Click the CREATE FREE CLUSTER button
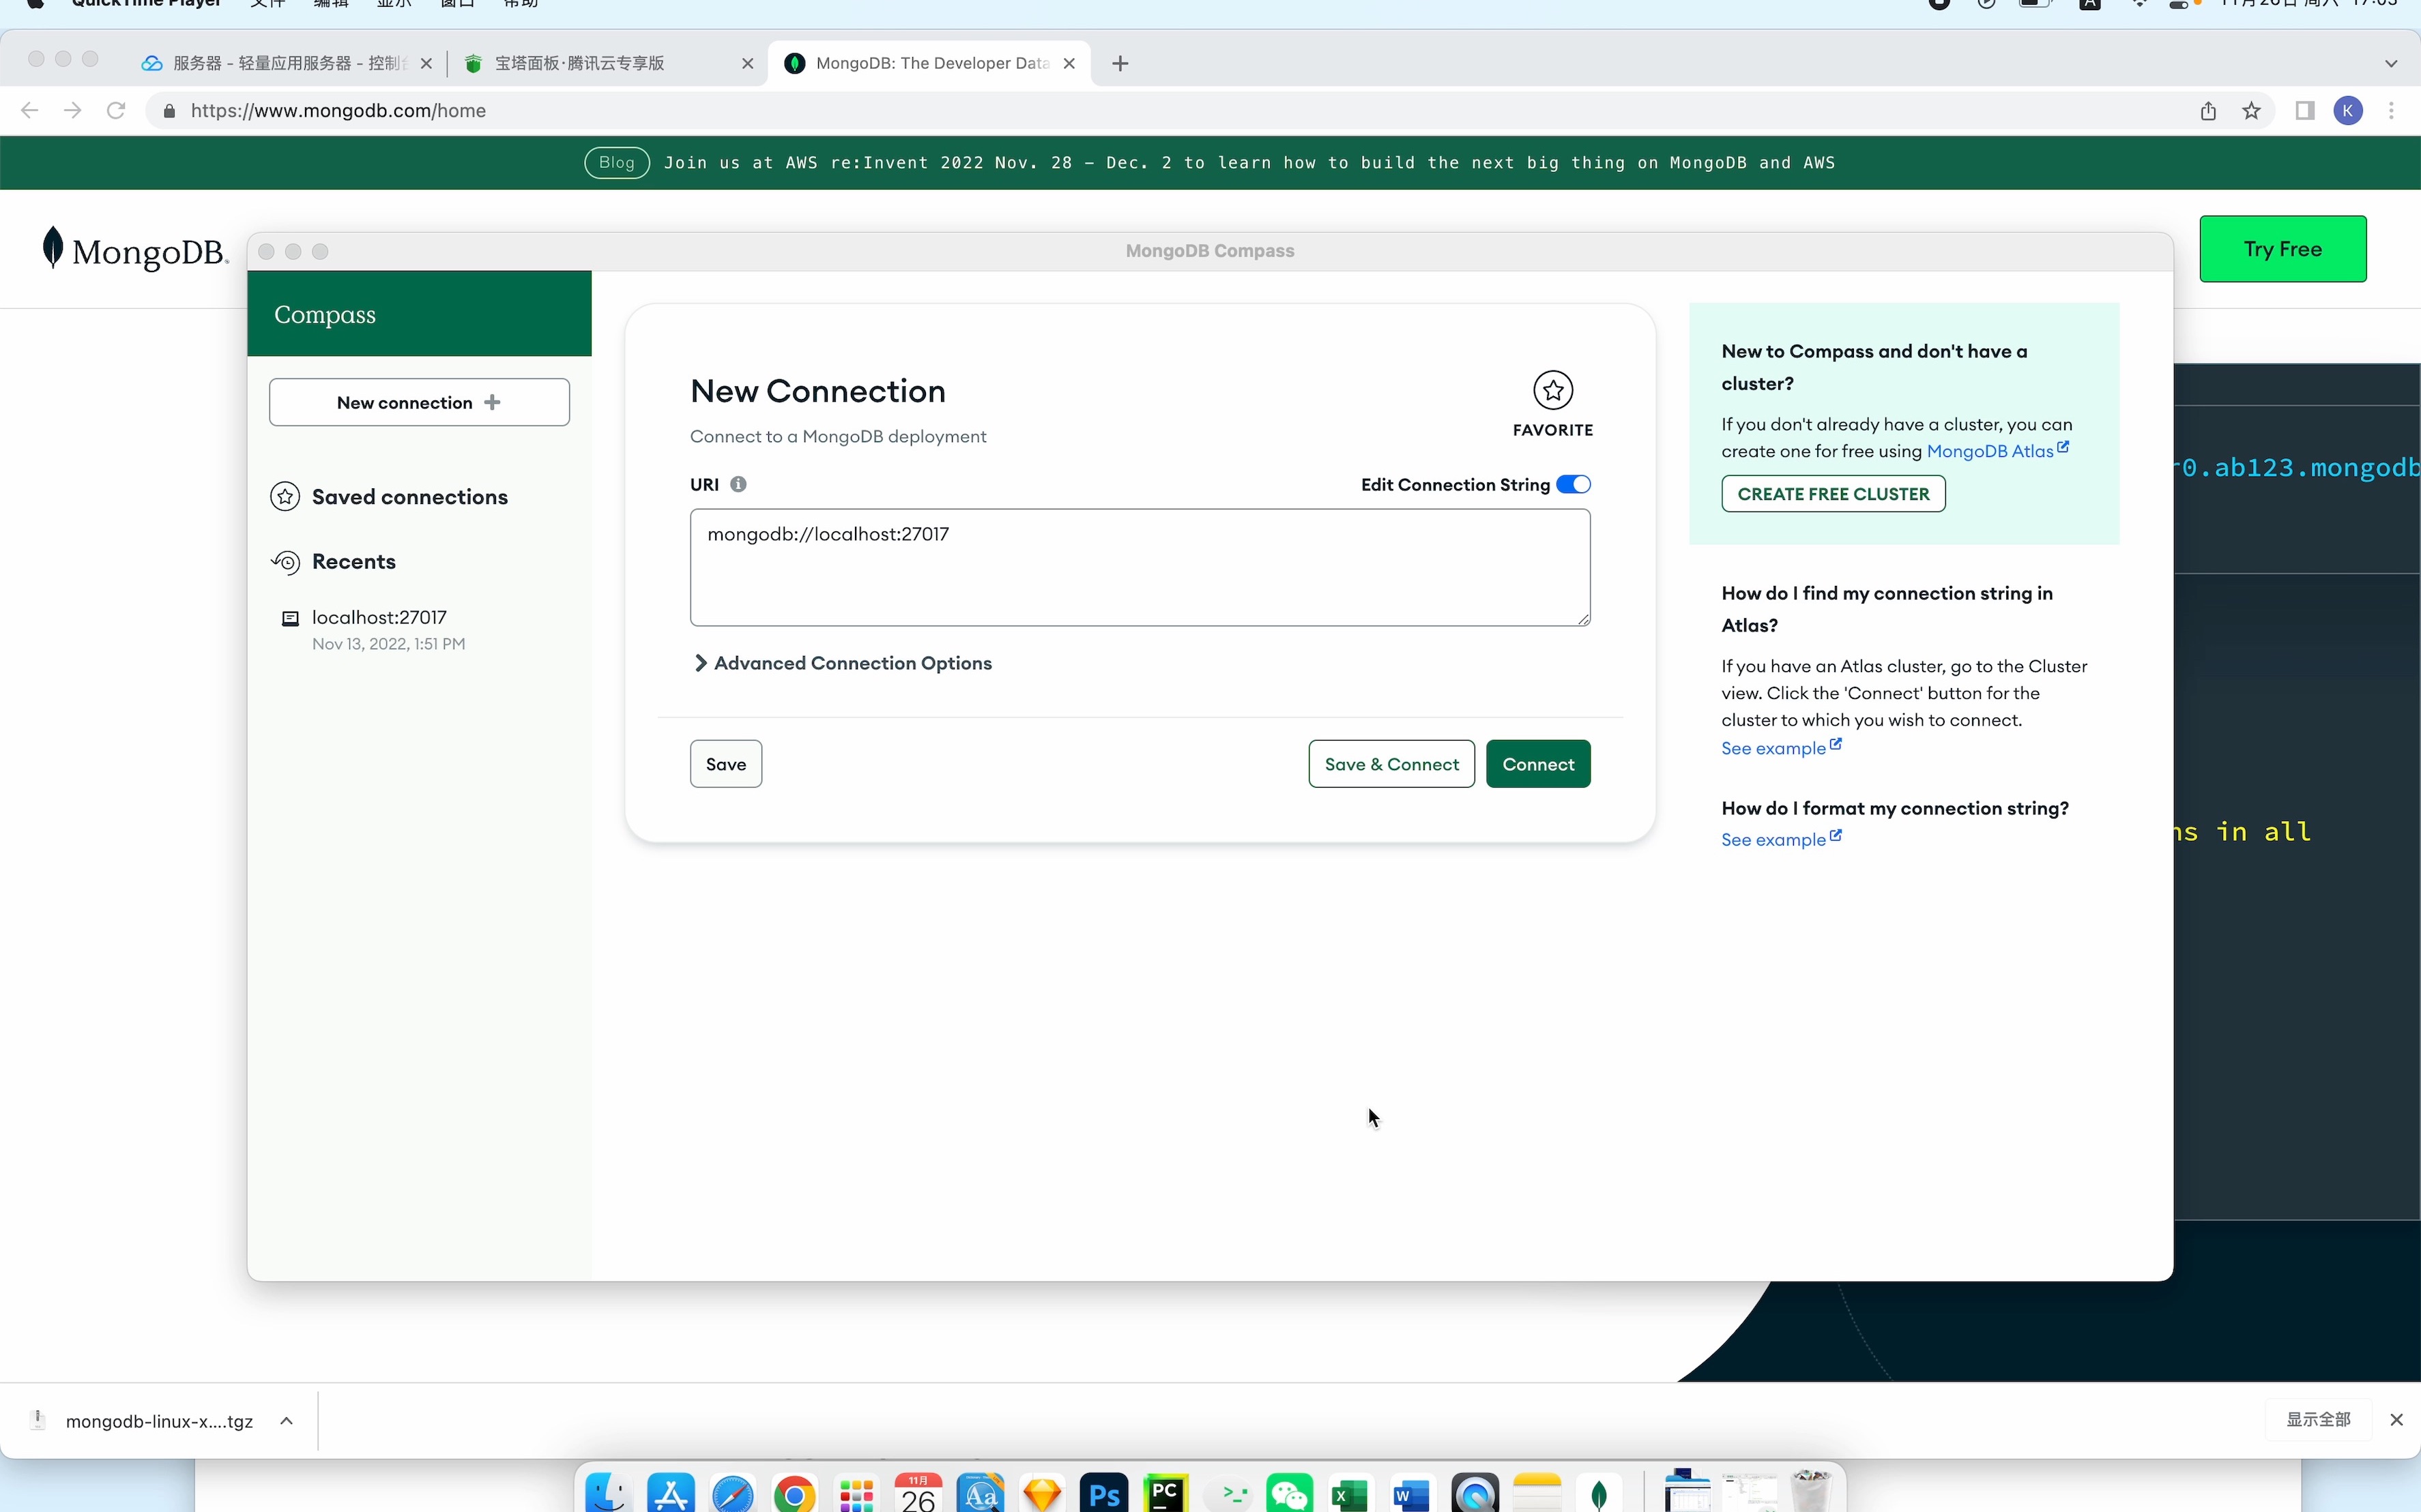The image size is (2421, 1512). click(1833, 493)
